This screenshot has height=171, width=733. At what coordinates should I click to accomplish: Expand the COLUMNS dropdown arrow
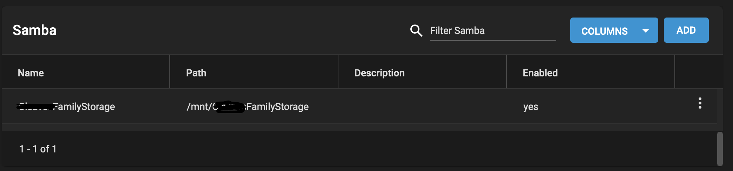[x=645, y=31]
